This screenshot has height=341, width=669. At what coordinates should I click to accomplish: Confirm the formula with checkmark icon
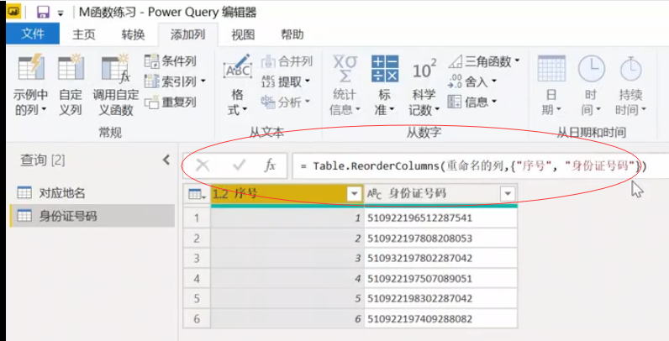pos(239,165)
